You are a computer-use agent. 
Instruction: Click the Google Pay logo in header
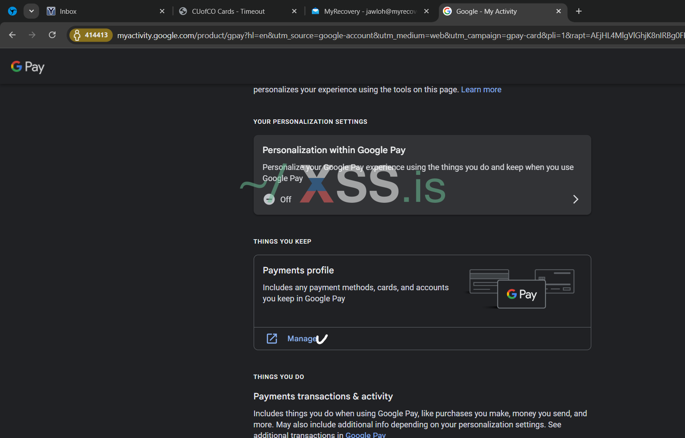(x=28, y=67)
